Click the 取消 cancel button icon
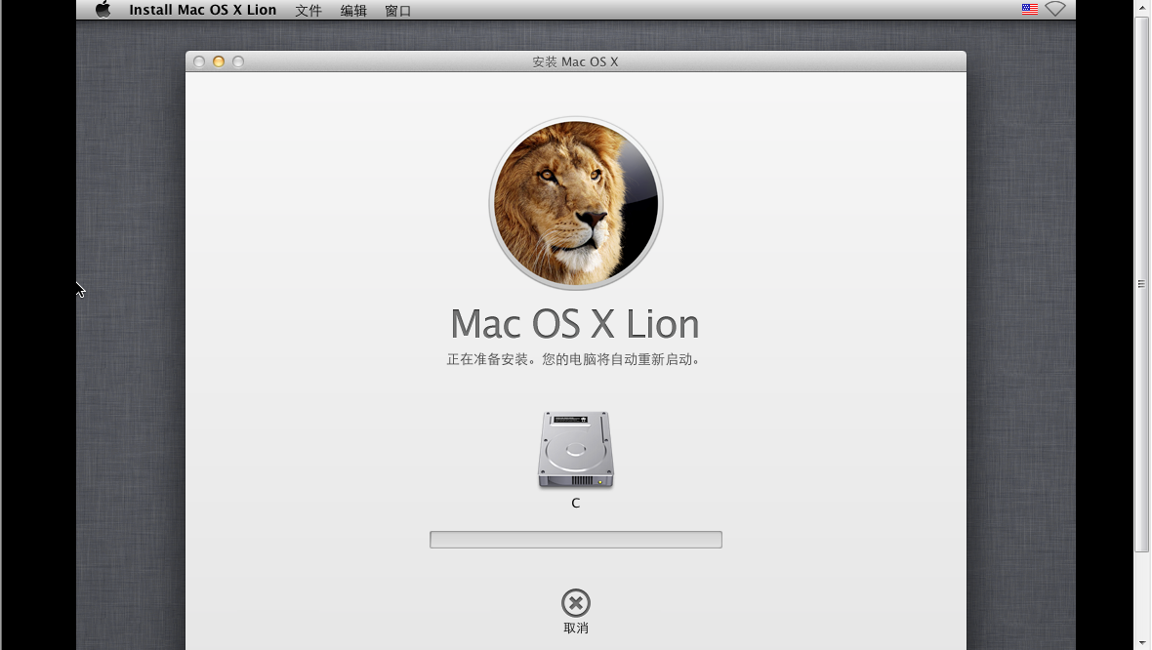Screen dimensions: 1152x650 576,603
